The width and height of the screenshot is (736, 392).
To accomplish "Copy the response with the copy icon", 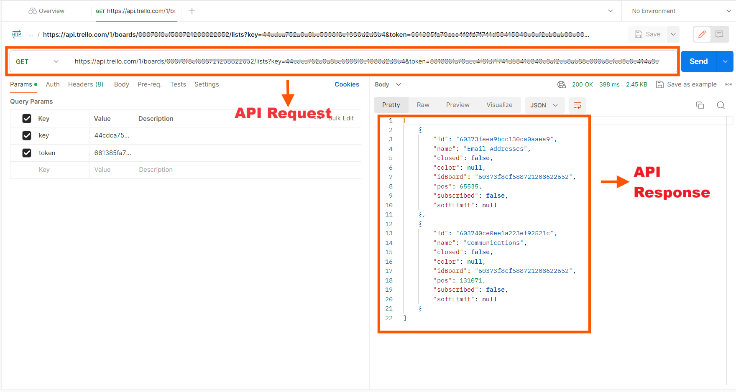I will pyautogui.click(x=700, y=105).
